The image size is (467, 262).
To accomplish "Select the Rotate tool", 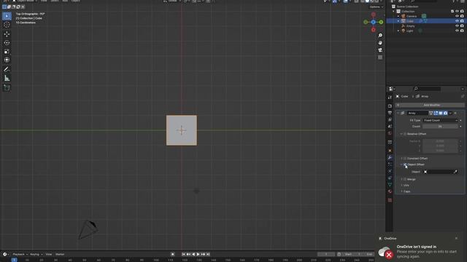I will (x=7, y=43).
